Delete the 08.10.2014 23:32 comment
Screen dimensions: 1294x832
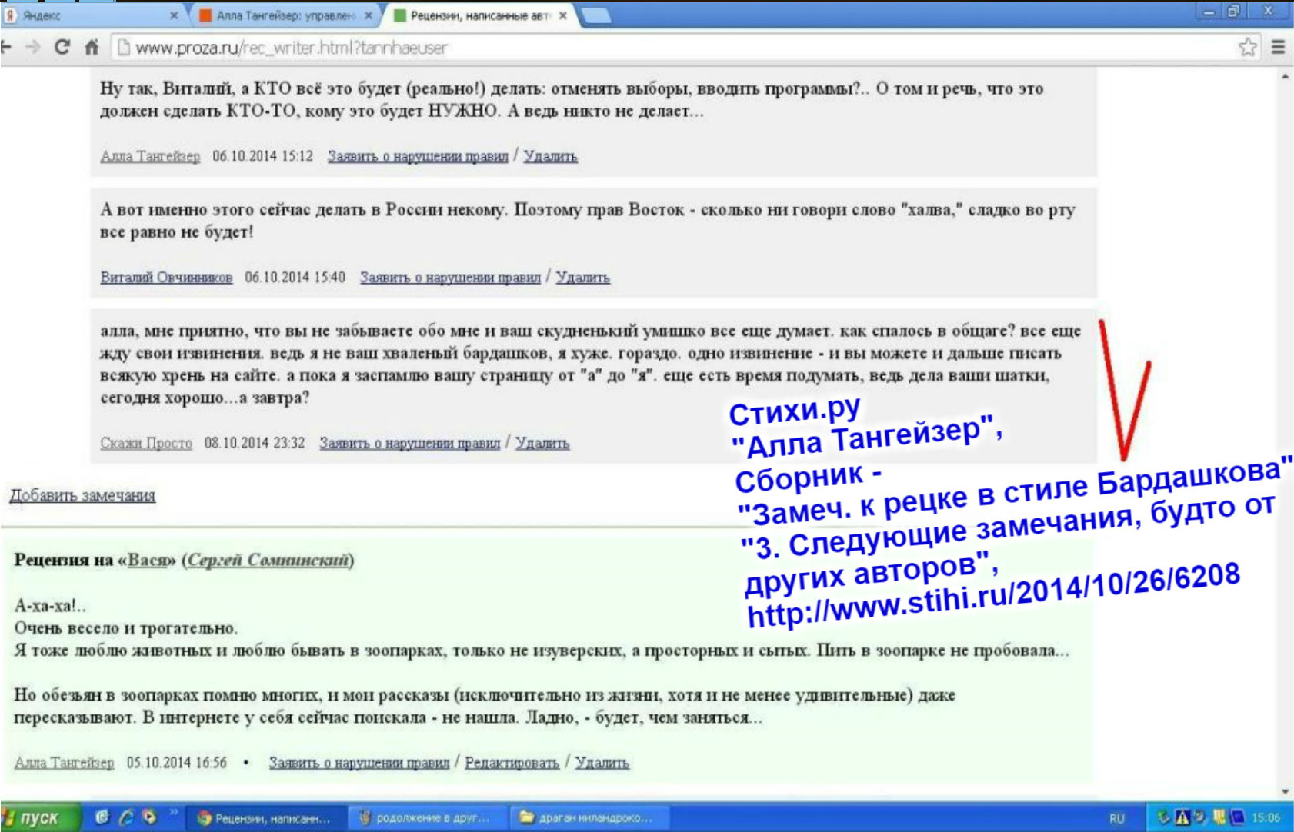click(x=542, y=443)
